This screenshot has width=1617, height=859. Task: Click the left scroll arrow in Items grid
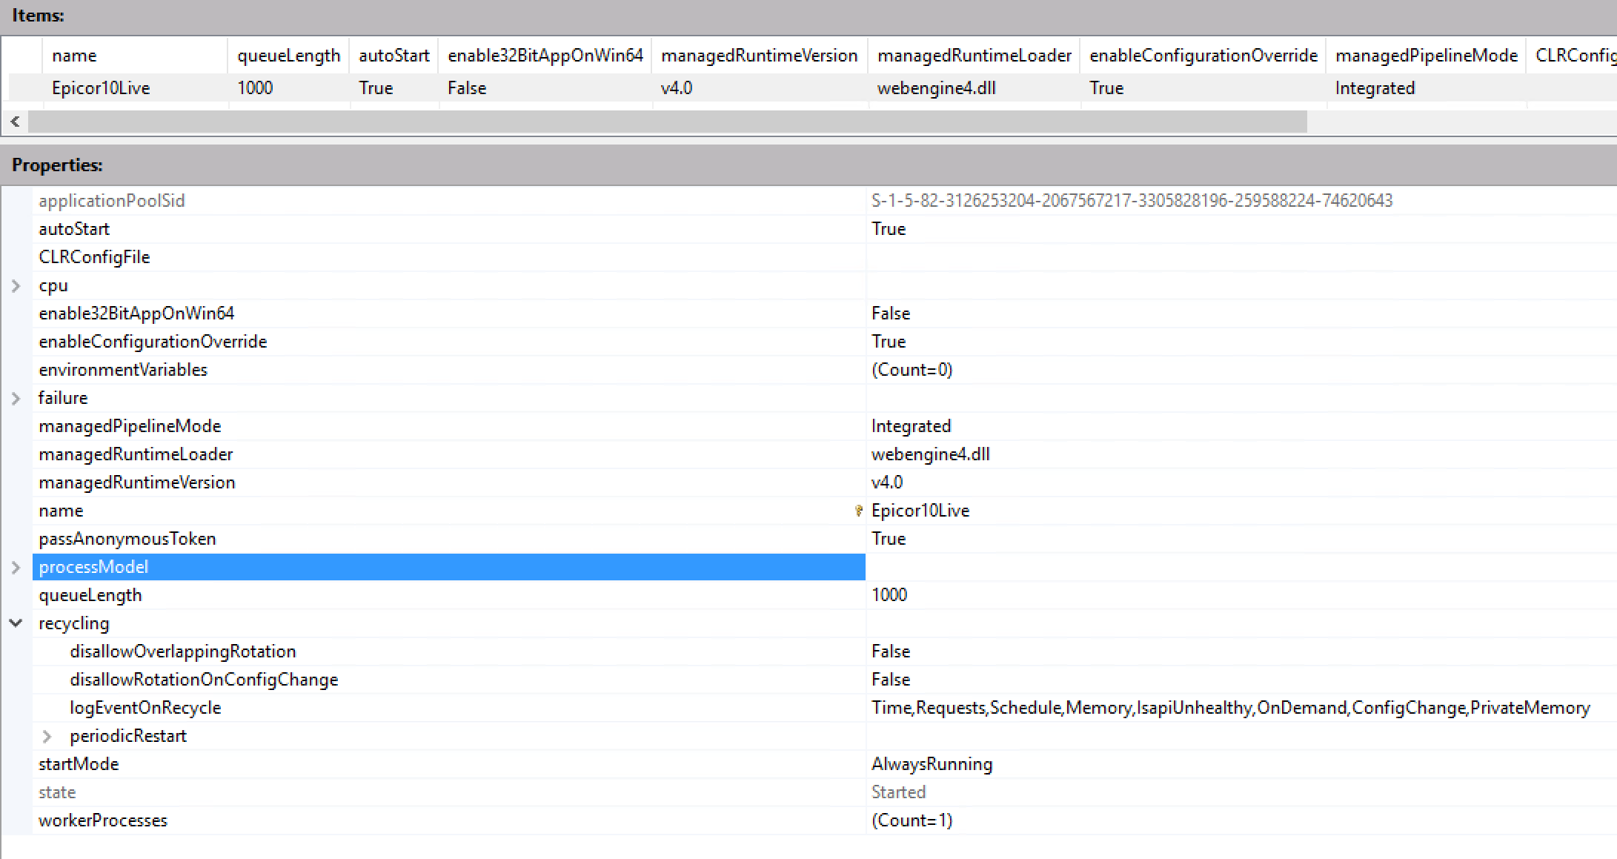tap(15, 122)
